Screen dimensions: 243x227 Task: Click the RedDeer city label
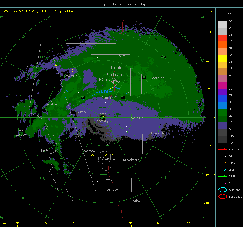(114, 82)
